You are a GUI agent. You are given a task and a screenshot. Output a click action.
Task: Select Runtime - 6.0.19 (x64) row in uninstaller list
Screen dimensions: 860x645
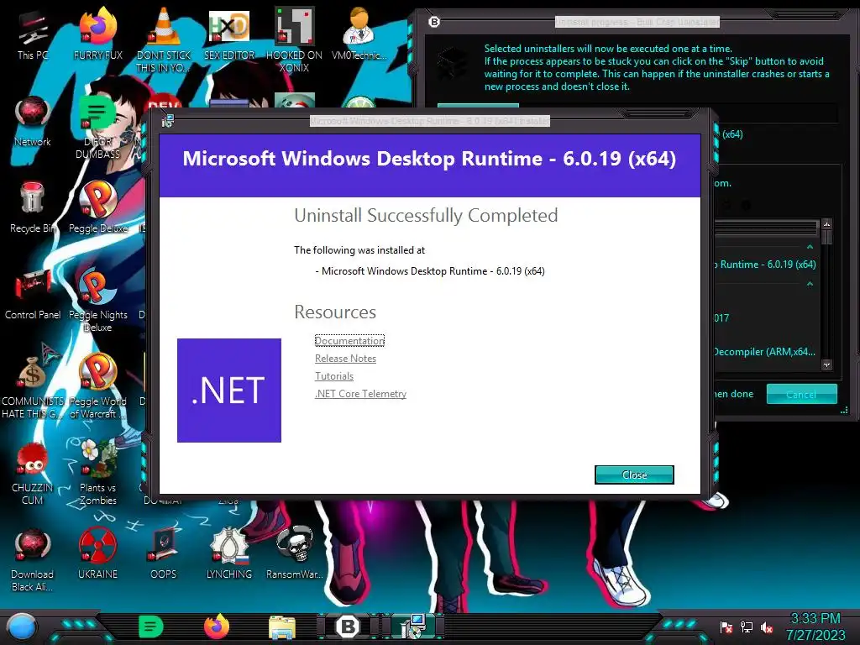(x=764, y=265)
